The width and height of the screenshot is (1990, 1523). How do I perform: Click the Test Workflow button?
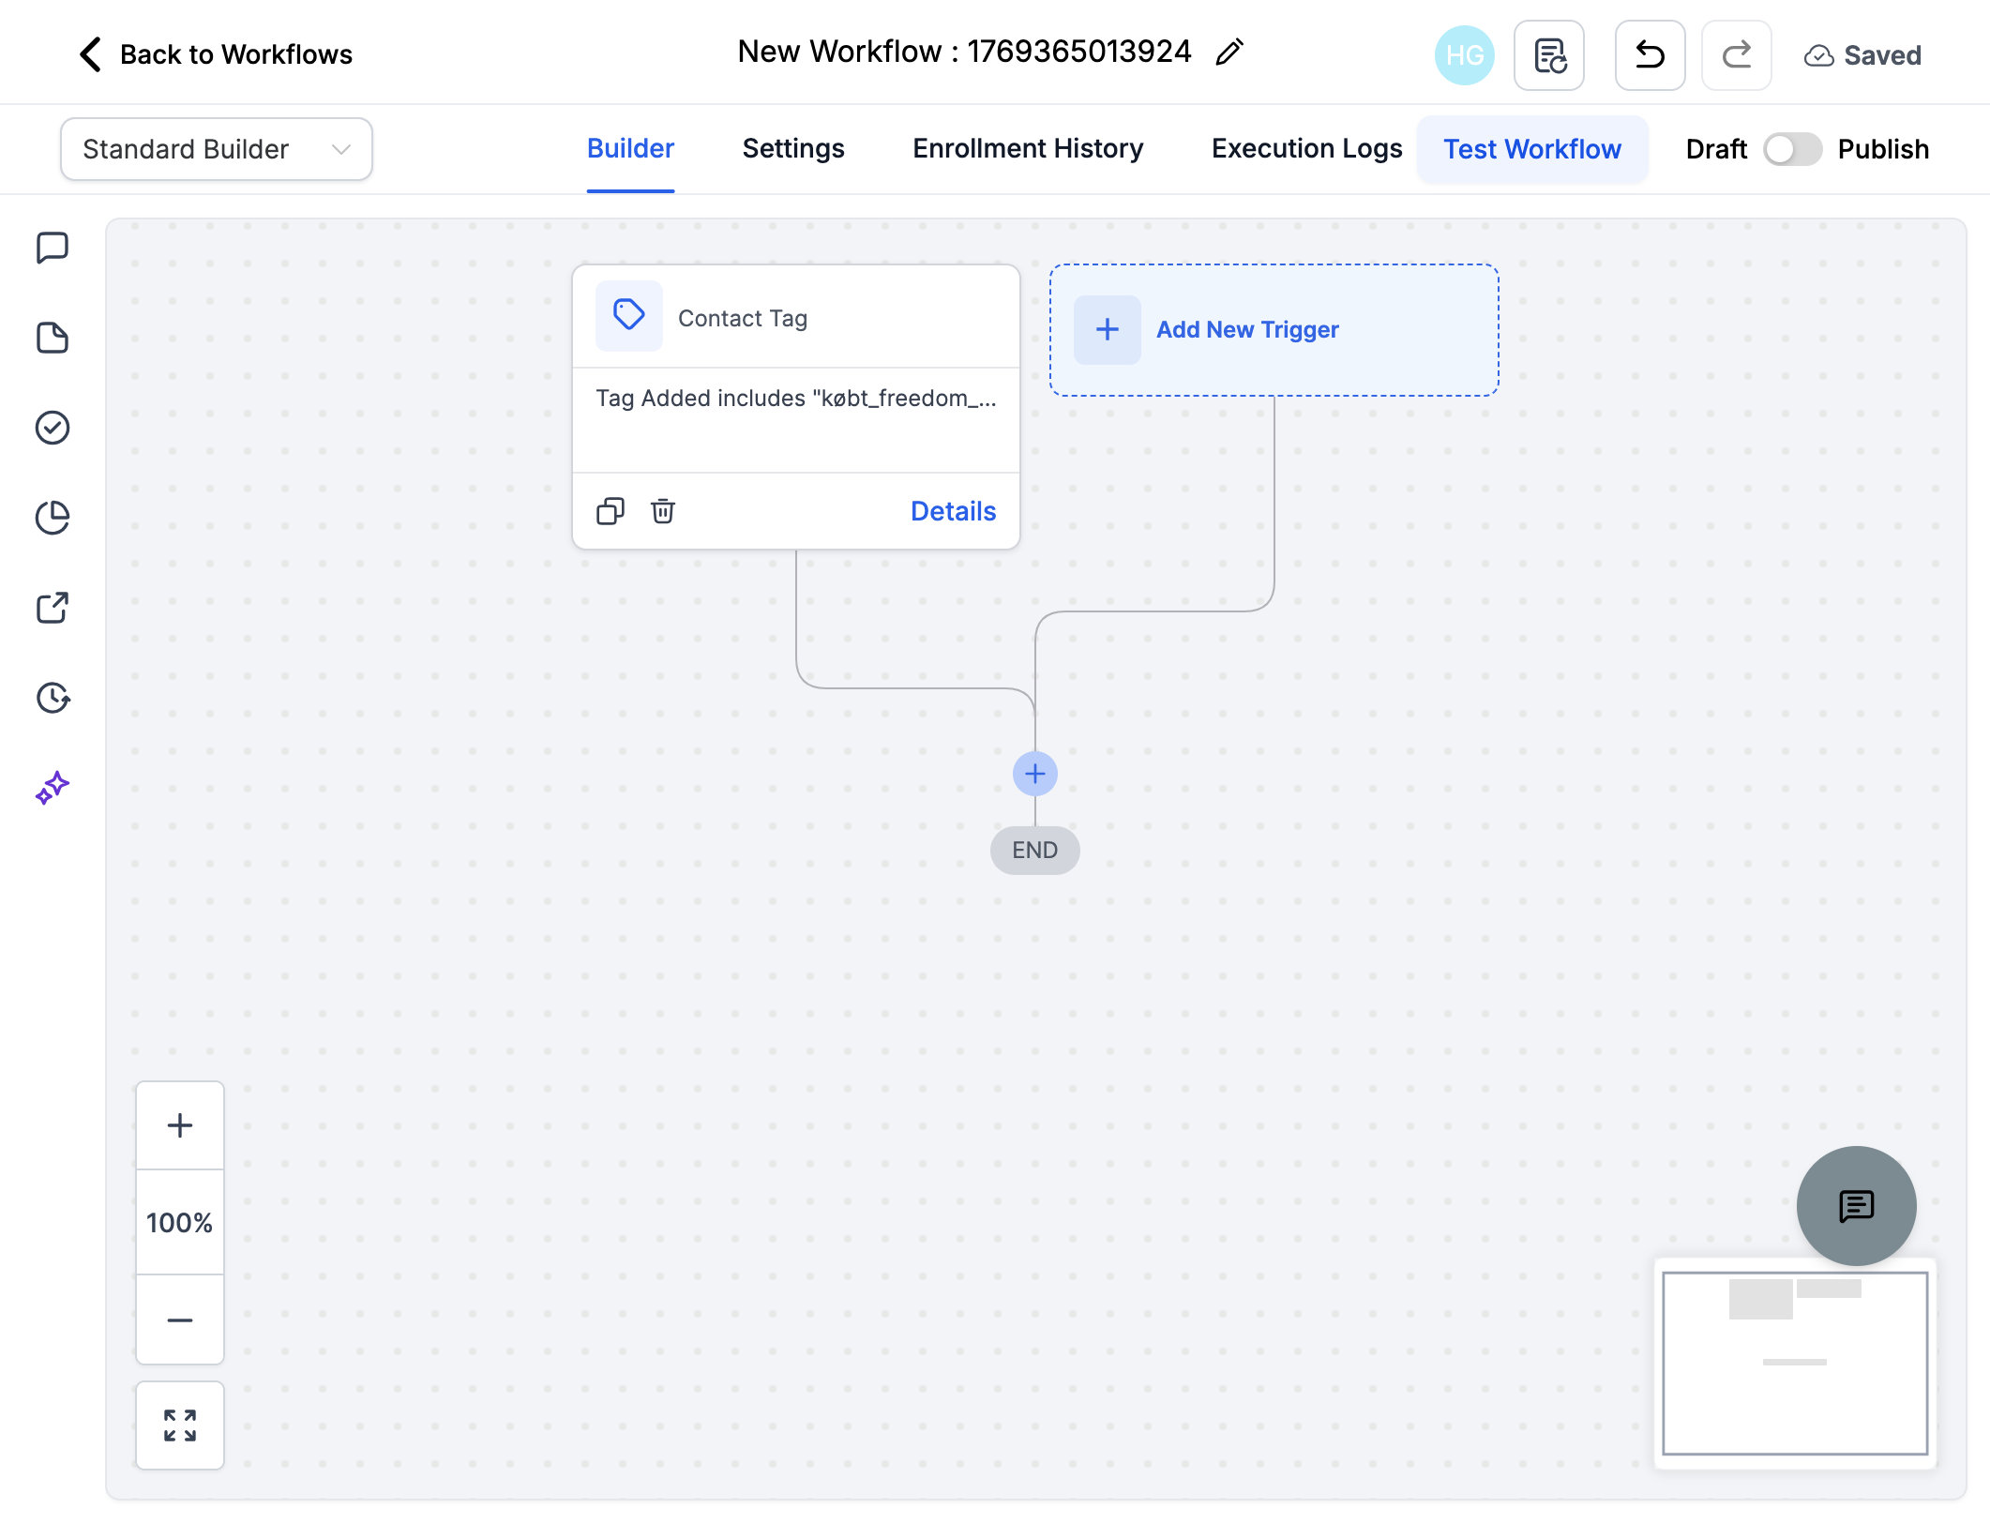tap(1532, 149)
